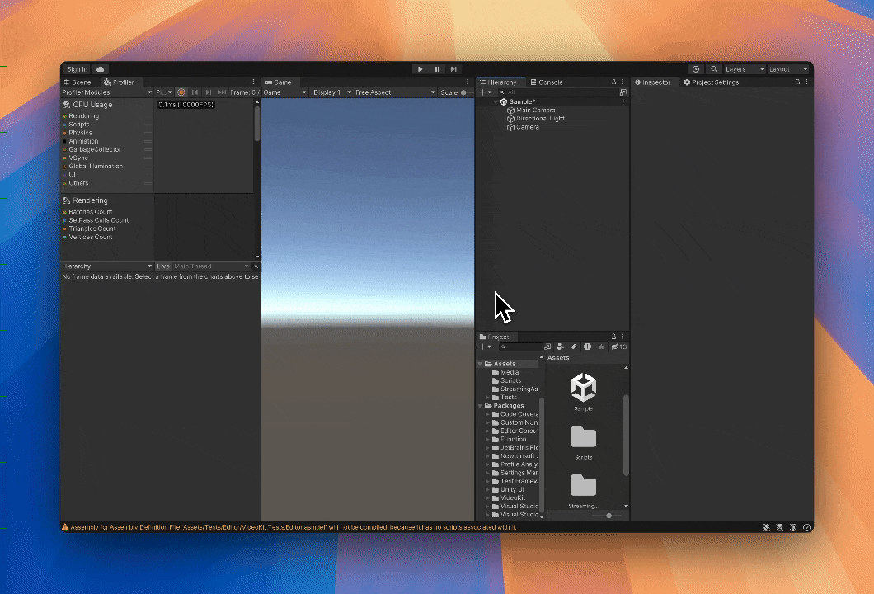Open Undo History via the clock icon
Image resolution: width=874 pixels, height=594 pixels.
(696, 69)
